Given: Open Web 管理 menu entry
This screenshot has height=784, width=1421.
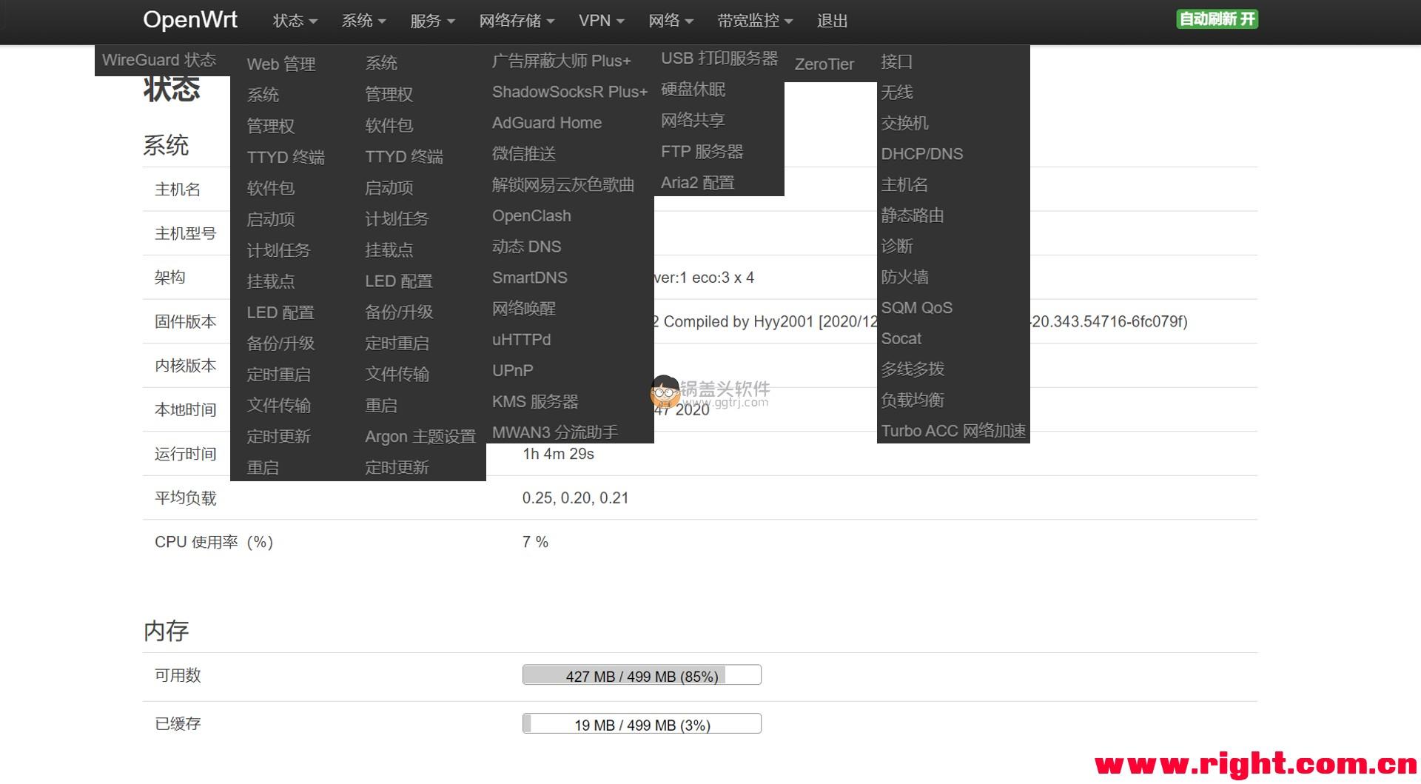Looking at the screenshot, I should click(x=281, y=64).
